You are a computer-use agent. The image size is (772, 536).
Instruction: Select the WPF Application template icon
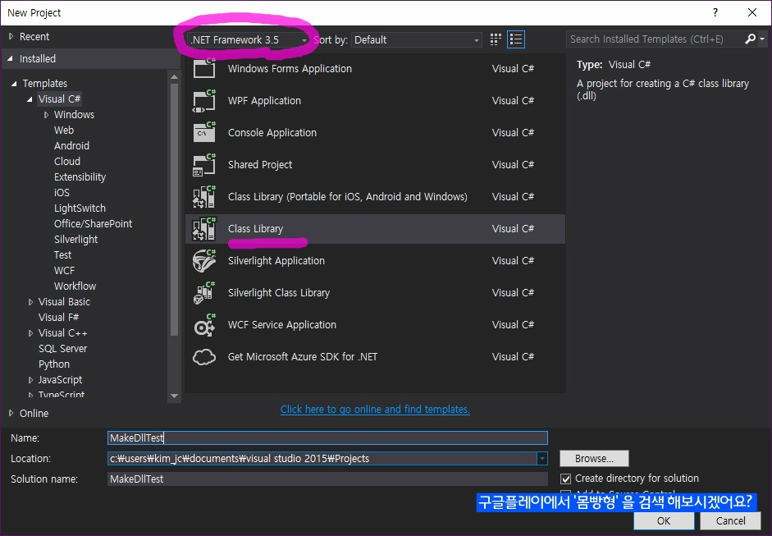[x=204, y=100]
